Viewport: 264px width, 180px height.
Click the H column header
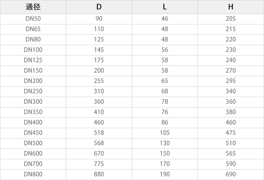tap(231, 7)
